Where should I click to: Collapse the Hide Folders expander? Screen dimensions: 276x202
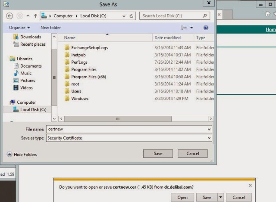point(22,154)
